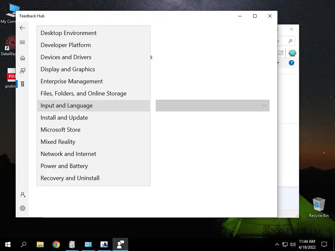
Task: Maximize the Feedback Hub window
Action: pos(255,16)
